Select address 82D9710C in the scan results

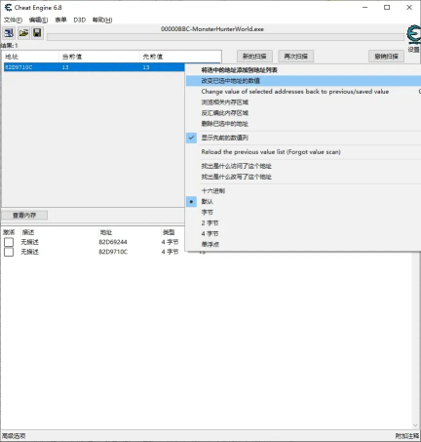(x=19, y=67)
